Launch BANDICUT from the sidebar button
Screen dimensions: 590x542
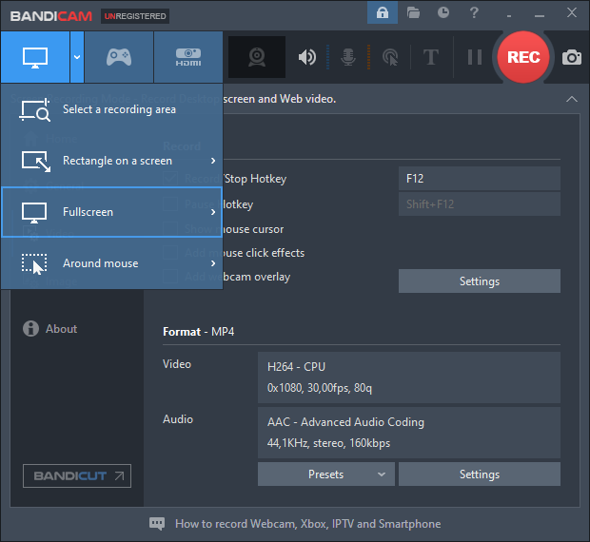77,476
